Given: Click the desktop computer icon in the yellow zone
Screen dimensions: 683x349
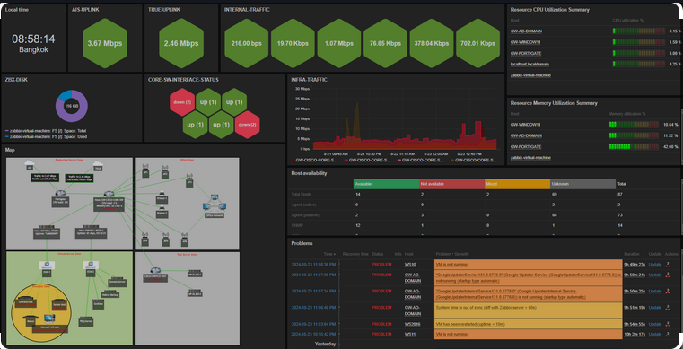Looking at the screenshot, I should coord(48,320).
